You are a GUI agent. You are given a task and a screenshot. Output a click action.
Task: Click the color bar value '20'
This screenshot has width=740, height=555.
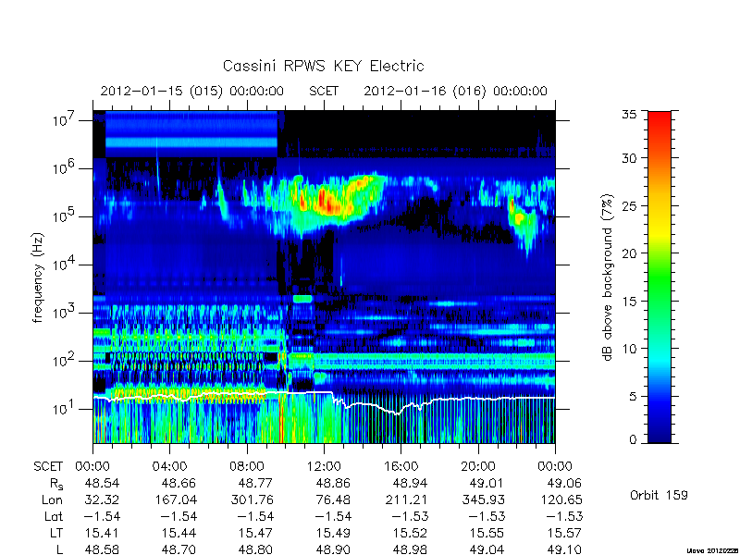click(629, 253)
